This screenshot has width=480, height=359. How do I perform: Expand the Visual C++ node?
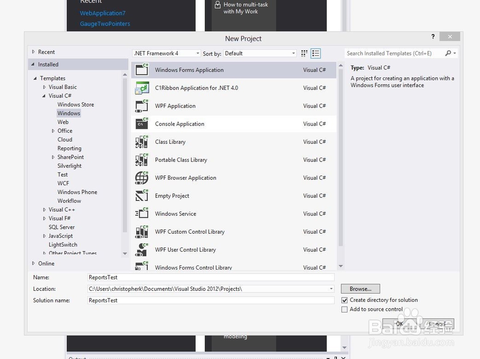44,210
